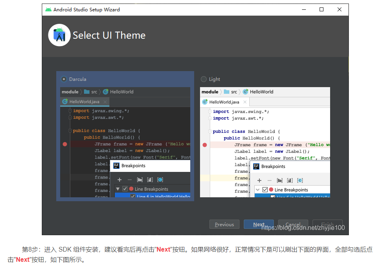Click module breadcrumb in Light preview
Viewport: 377px width, 268px height.
(210, 92)
